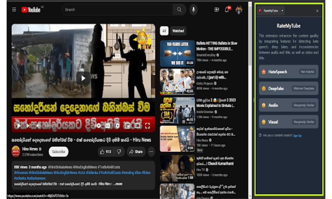Skip to the next video in player bar

tap(30, 126)
